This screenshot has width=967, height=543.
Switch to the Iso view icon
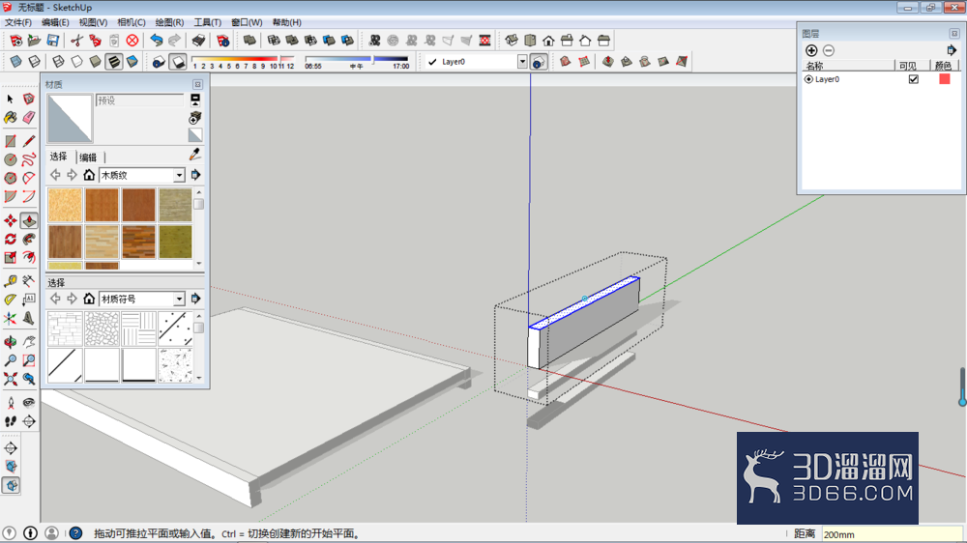point(512,41)
